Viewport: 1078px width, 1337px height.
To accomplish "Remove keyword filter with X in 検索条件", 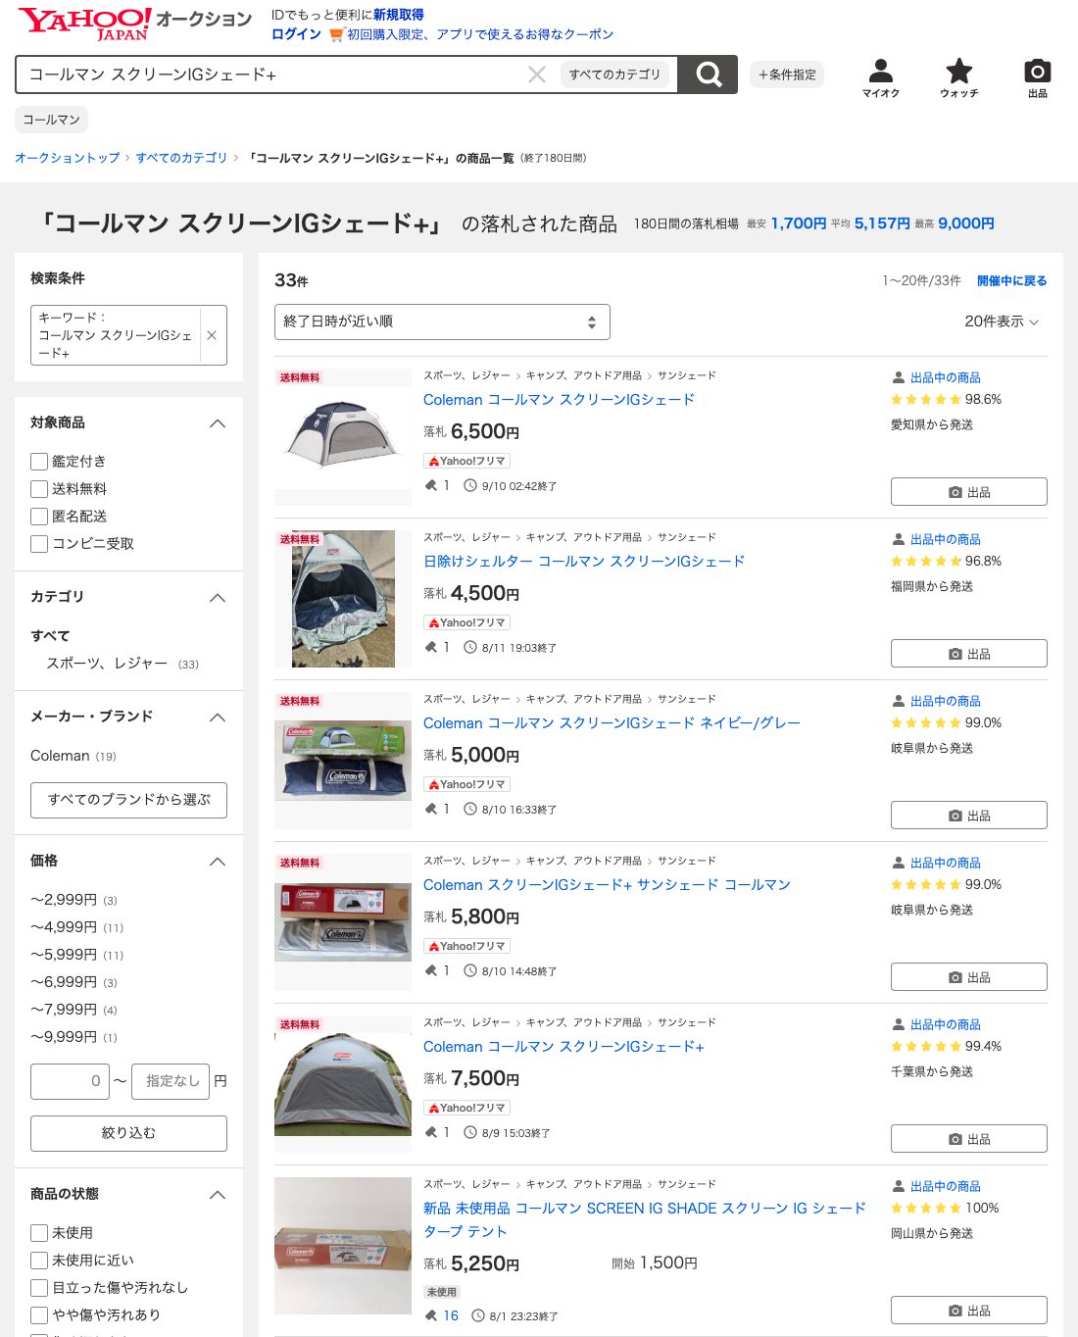I will [212, 335].
